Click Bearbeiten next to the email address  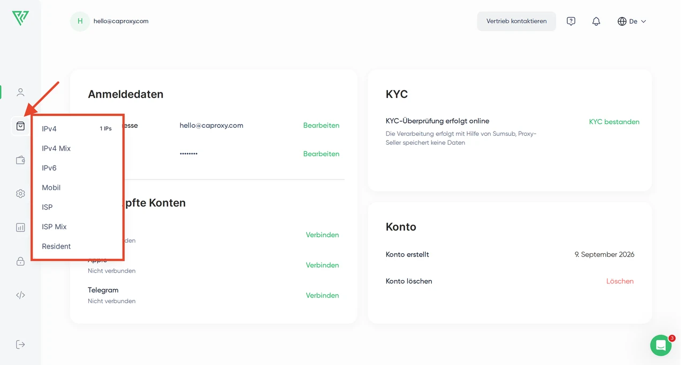click(x=321, y=126)
